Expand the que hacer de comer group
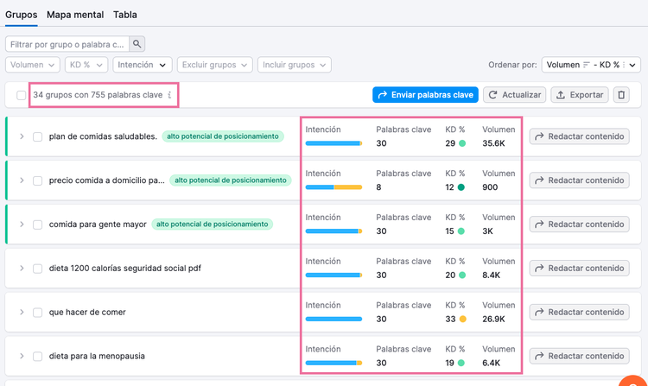Viewport: 648px width, 386px height. pos(22,312)
